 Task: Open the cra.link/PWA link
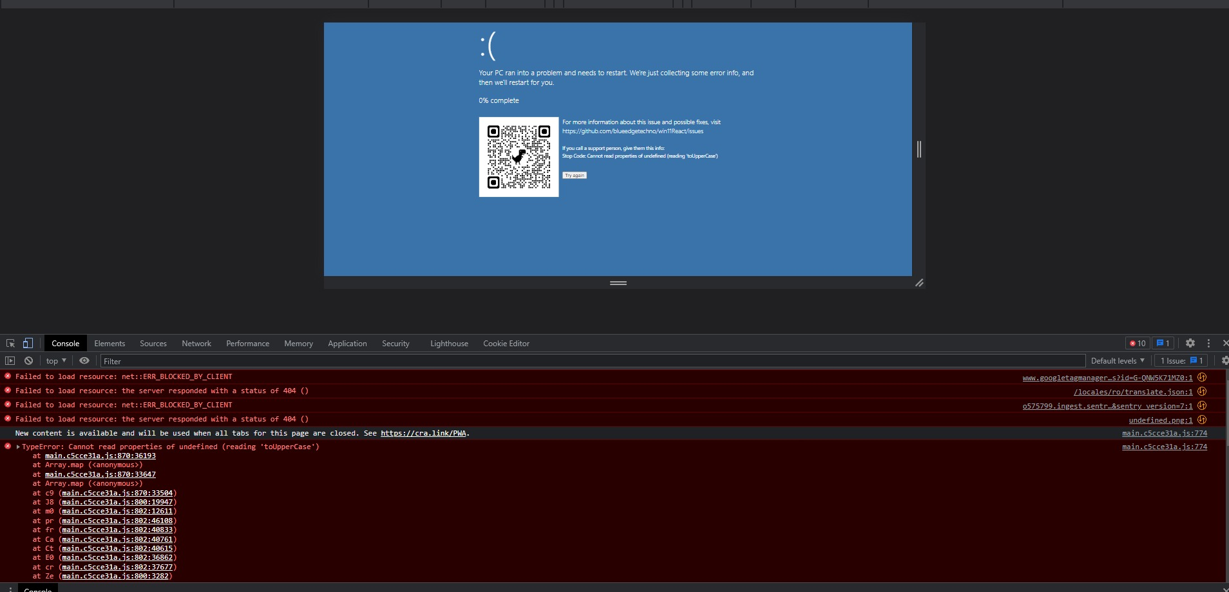423,433
